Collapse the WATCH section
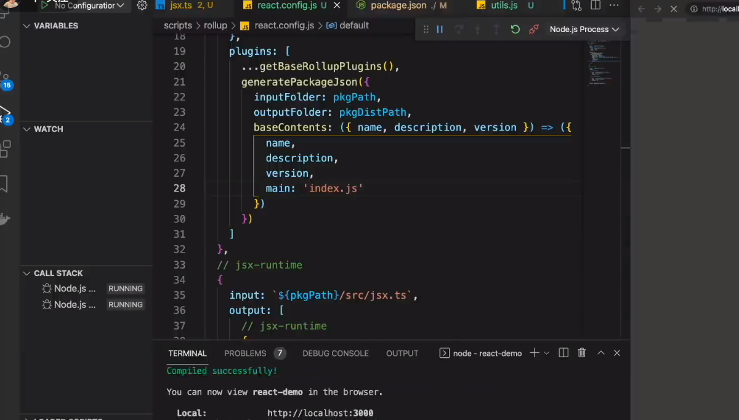This screenshot has width=739, height=420. [86, 129]
